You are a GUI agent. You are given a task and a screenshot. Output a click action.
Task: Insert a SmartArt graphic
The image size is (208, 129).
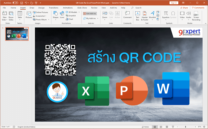71,16
